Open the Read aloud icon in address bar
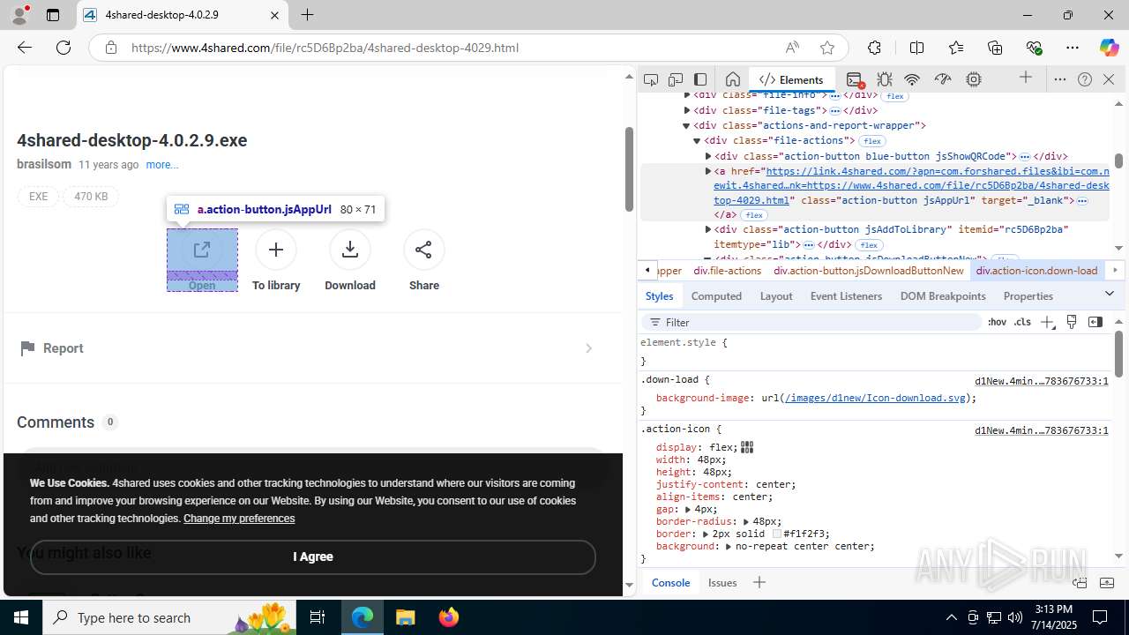This screenshot has height=635, width=1129. [x=792, y=48]
